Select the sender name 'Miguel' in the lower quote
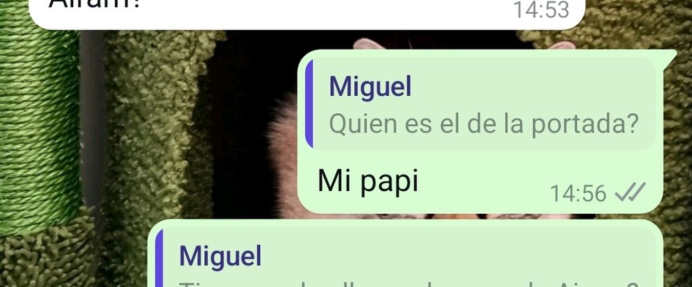 tap(220, 256)
